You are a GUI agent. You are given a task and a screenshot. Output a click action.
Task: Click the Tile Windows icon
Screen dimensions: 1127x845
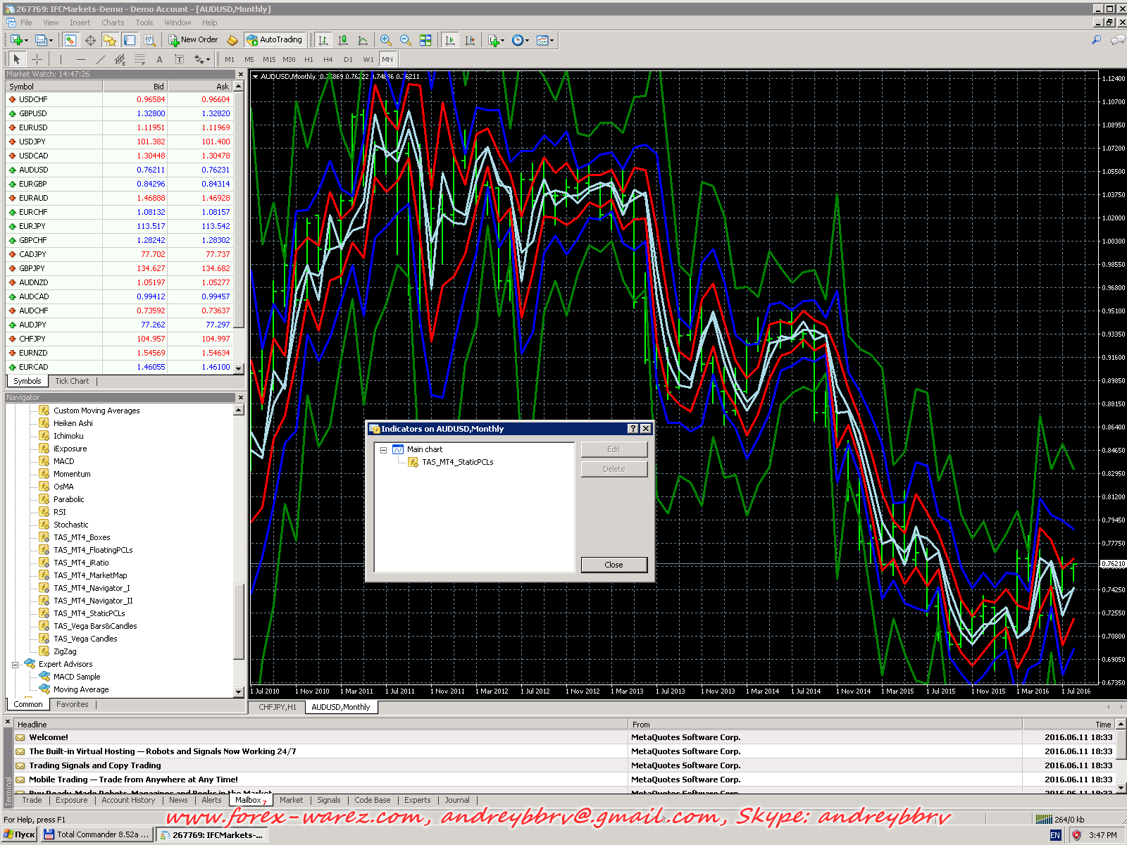[425, 40]
